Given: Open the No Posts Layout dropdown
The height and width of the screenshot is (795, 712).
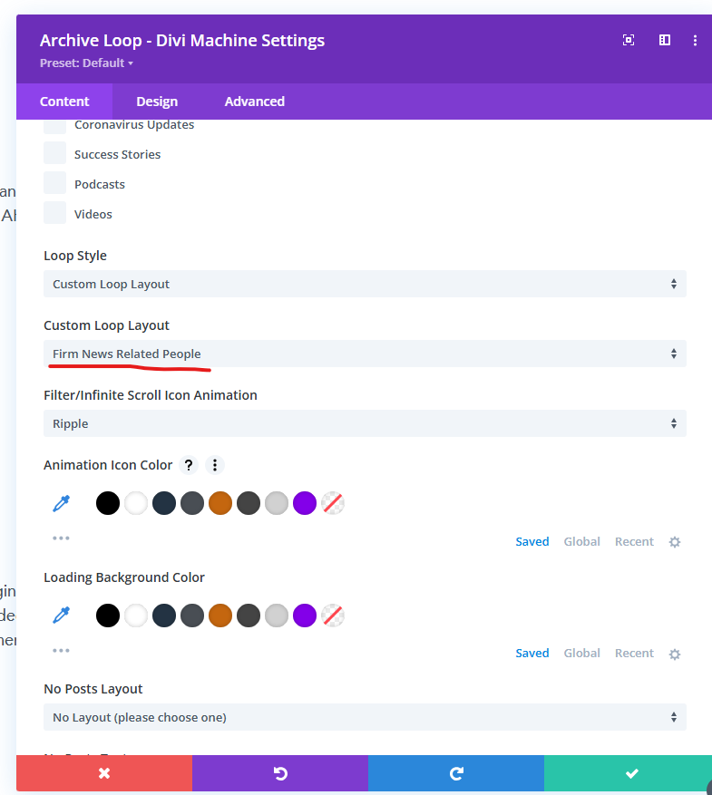Looking at the screenshot, I should coord(365,717).
